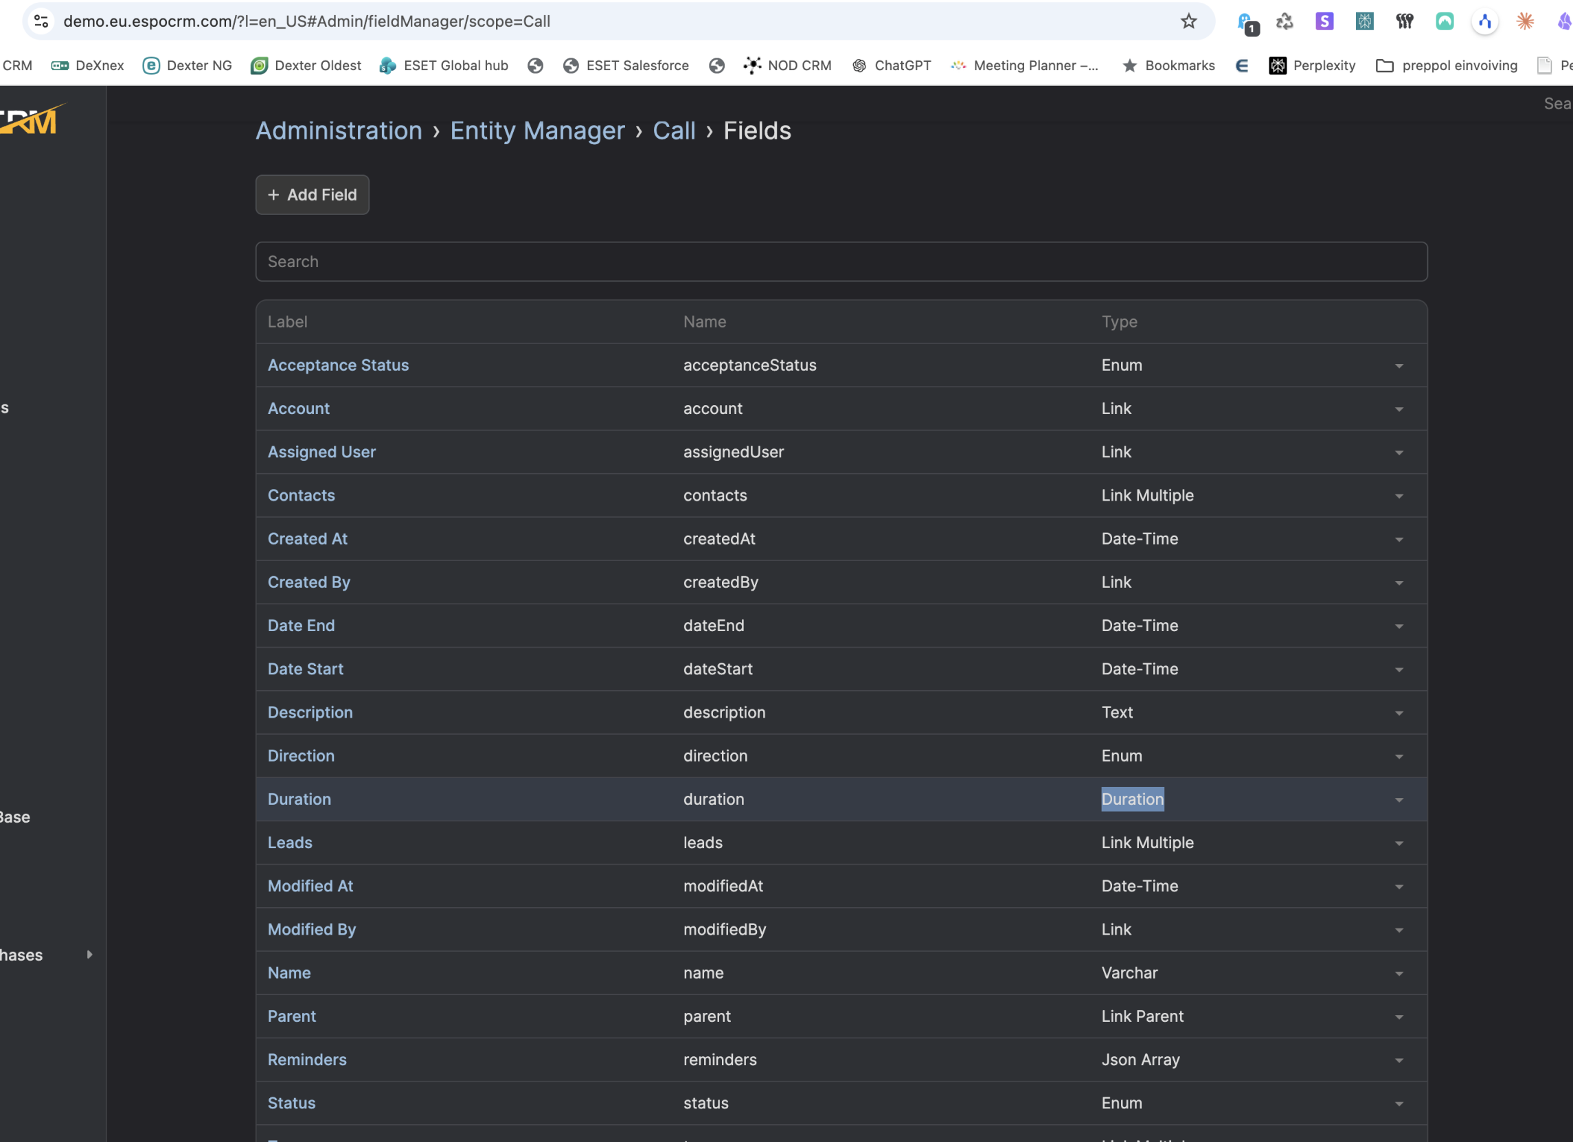Expand row menu for Status
The width and height of the screenshot is (1573, 1142).
click(x=1399, y=1104)
